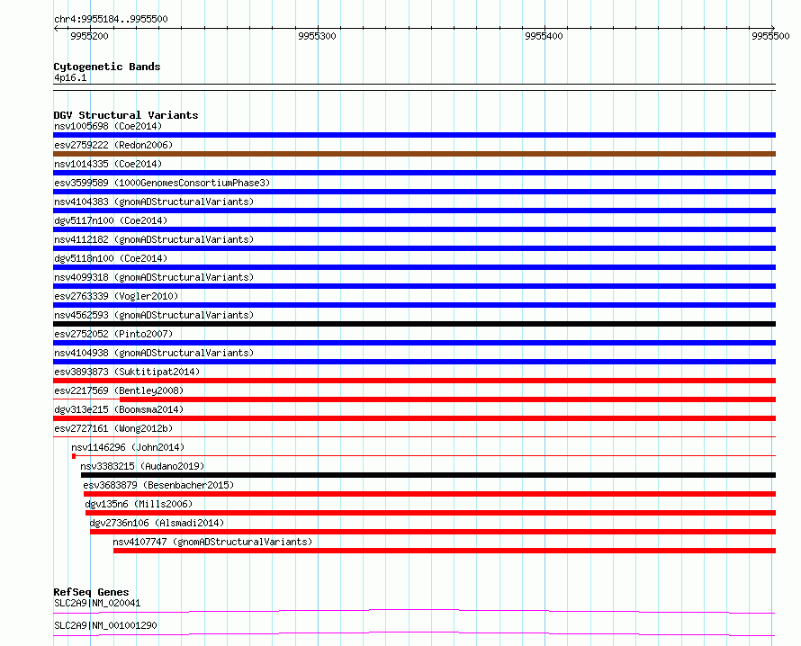Click dgv2736n106 (Alsmadi2014) label
This screenshot has height=646, width=801.
click(x=157, y=523)
